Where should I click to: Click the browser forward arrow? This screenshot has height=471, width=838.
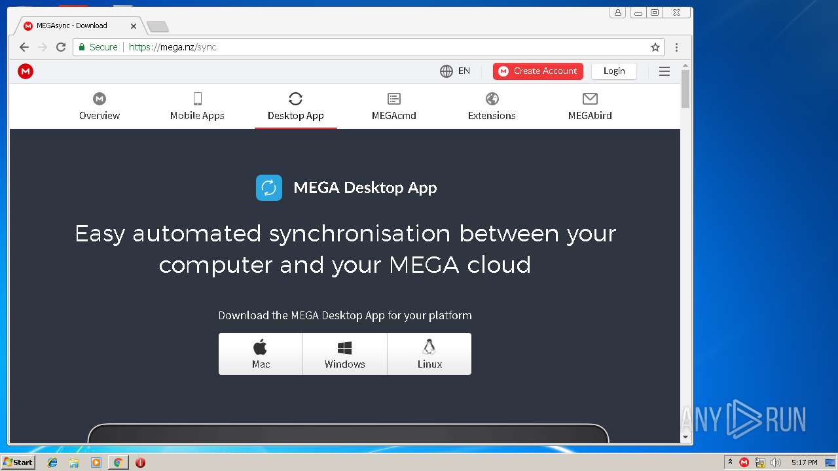coord(43,47)
